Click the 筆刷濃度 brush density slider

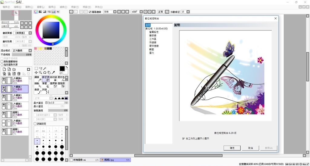[58, 110]
